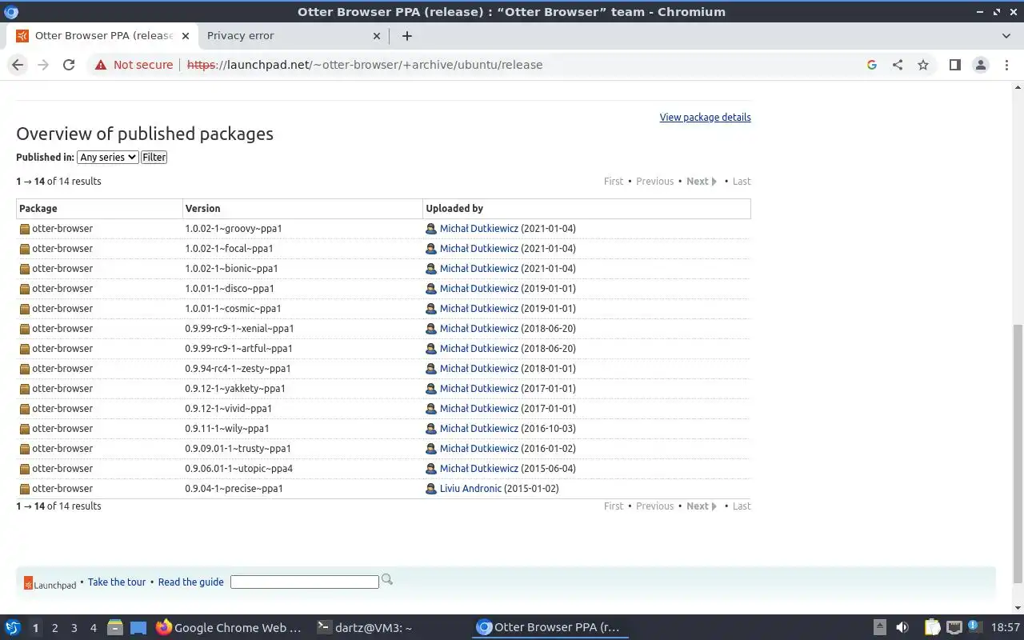Expand the cosmic otter-browser package row
The image size is (1024, 640).
tap(383, 308)
